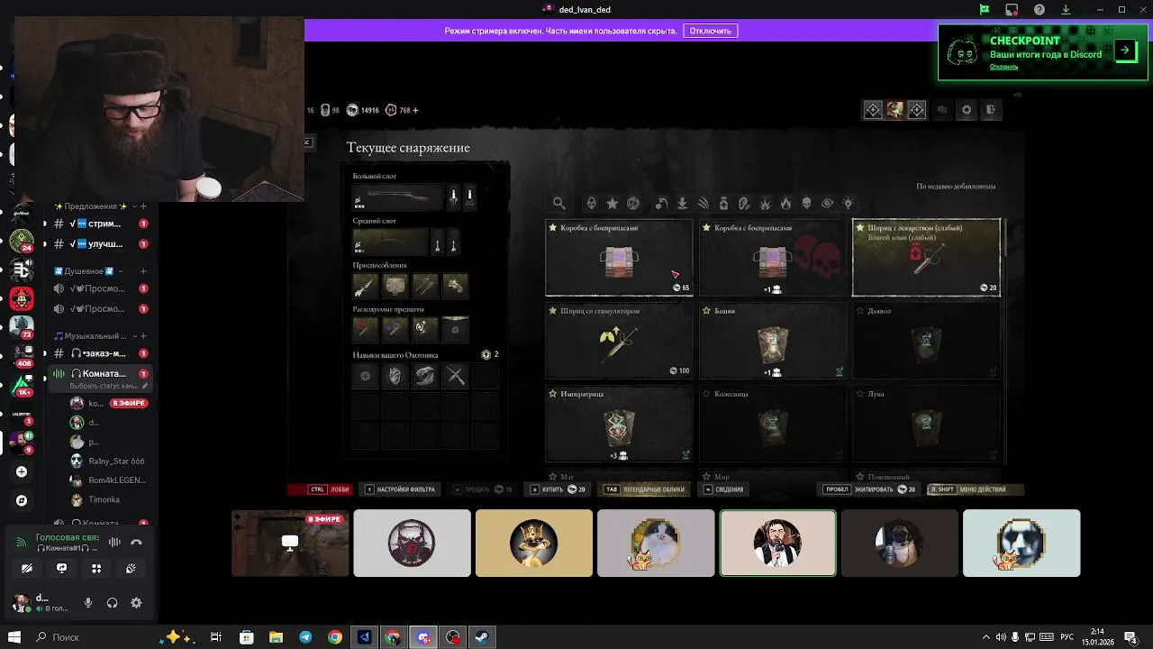Click Отклонить link on Checkpoint banner
Viewport: 1153px width, 649px height.
[x=1003, y=67]
